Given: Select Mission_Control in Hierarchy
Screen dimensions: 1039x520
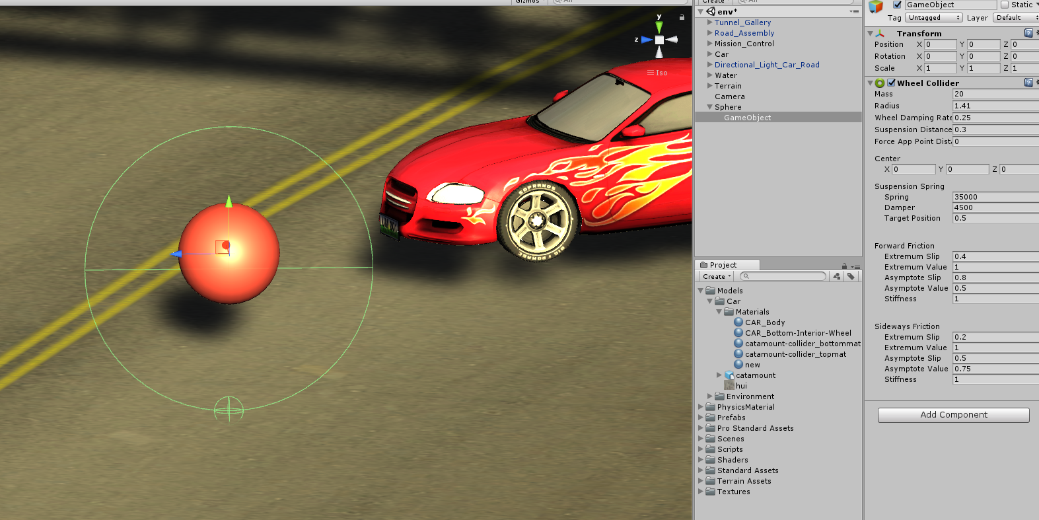Looking at the screenshot, I should (744, 44).
